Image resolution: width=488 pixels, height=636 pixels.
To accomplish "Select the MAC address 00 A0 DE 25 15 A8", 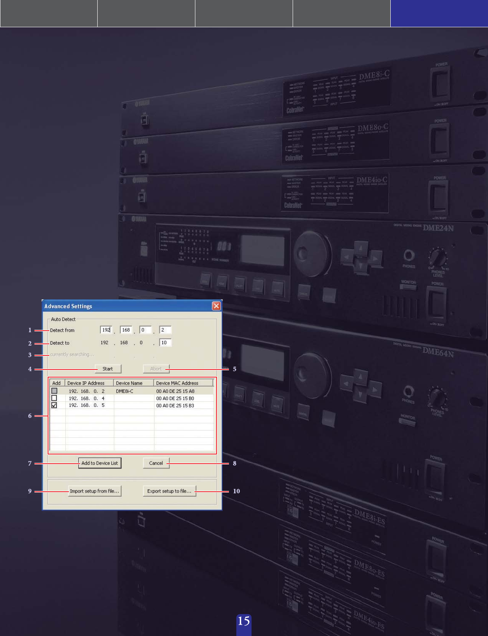I will (x=175, y=391).
